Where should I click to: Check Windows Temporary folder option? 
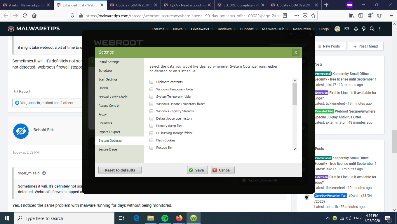click(152, 89)
